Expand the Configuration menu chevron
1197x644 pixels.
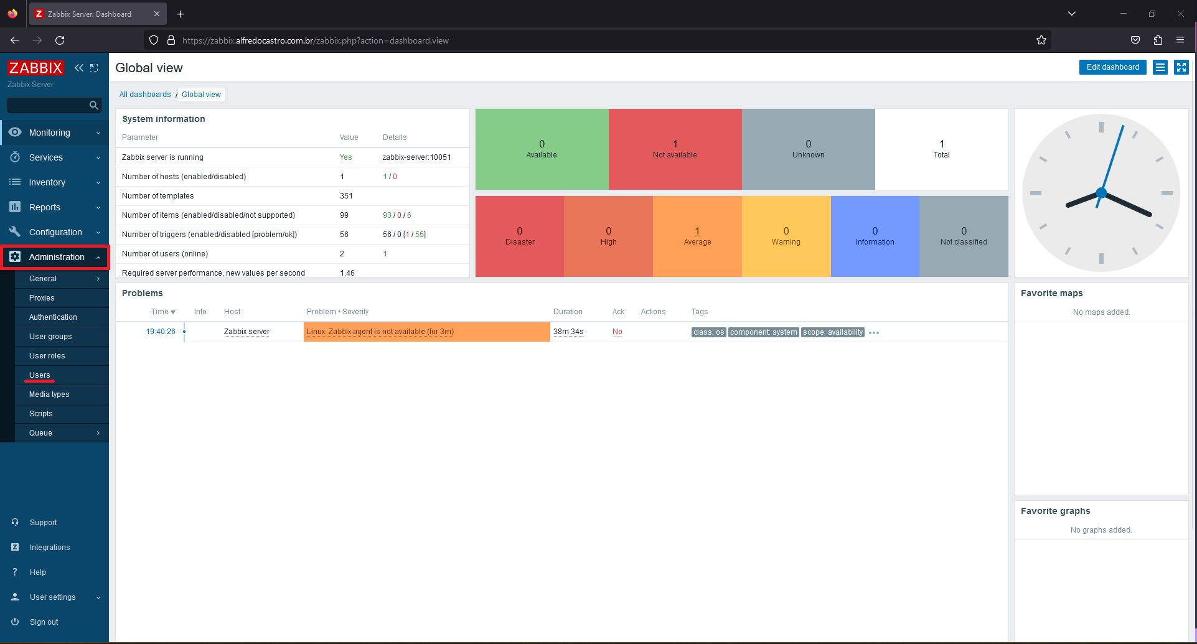pos(98,232)
